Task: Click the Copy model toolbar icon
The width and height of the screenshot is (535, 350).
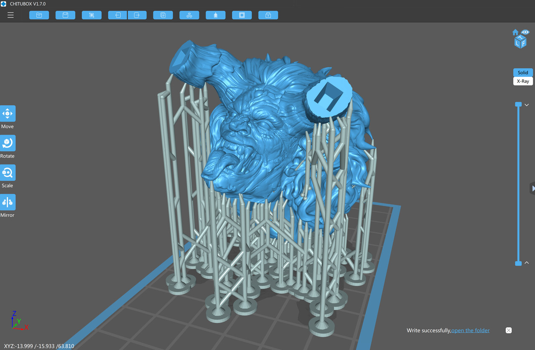Action: (163, 15)
